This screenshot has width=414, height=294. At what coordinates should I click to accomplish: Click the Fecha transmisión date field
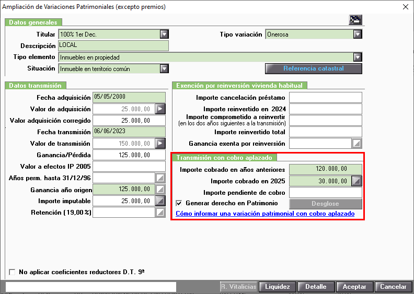pyautogui.click(x=129, y=132)
